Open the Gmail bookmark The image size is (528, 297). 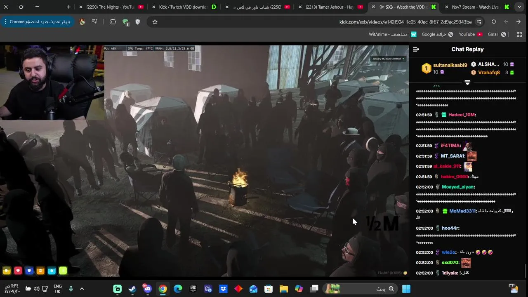tap(497, 35)
